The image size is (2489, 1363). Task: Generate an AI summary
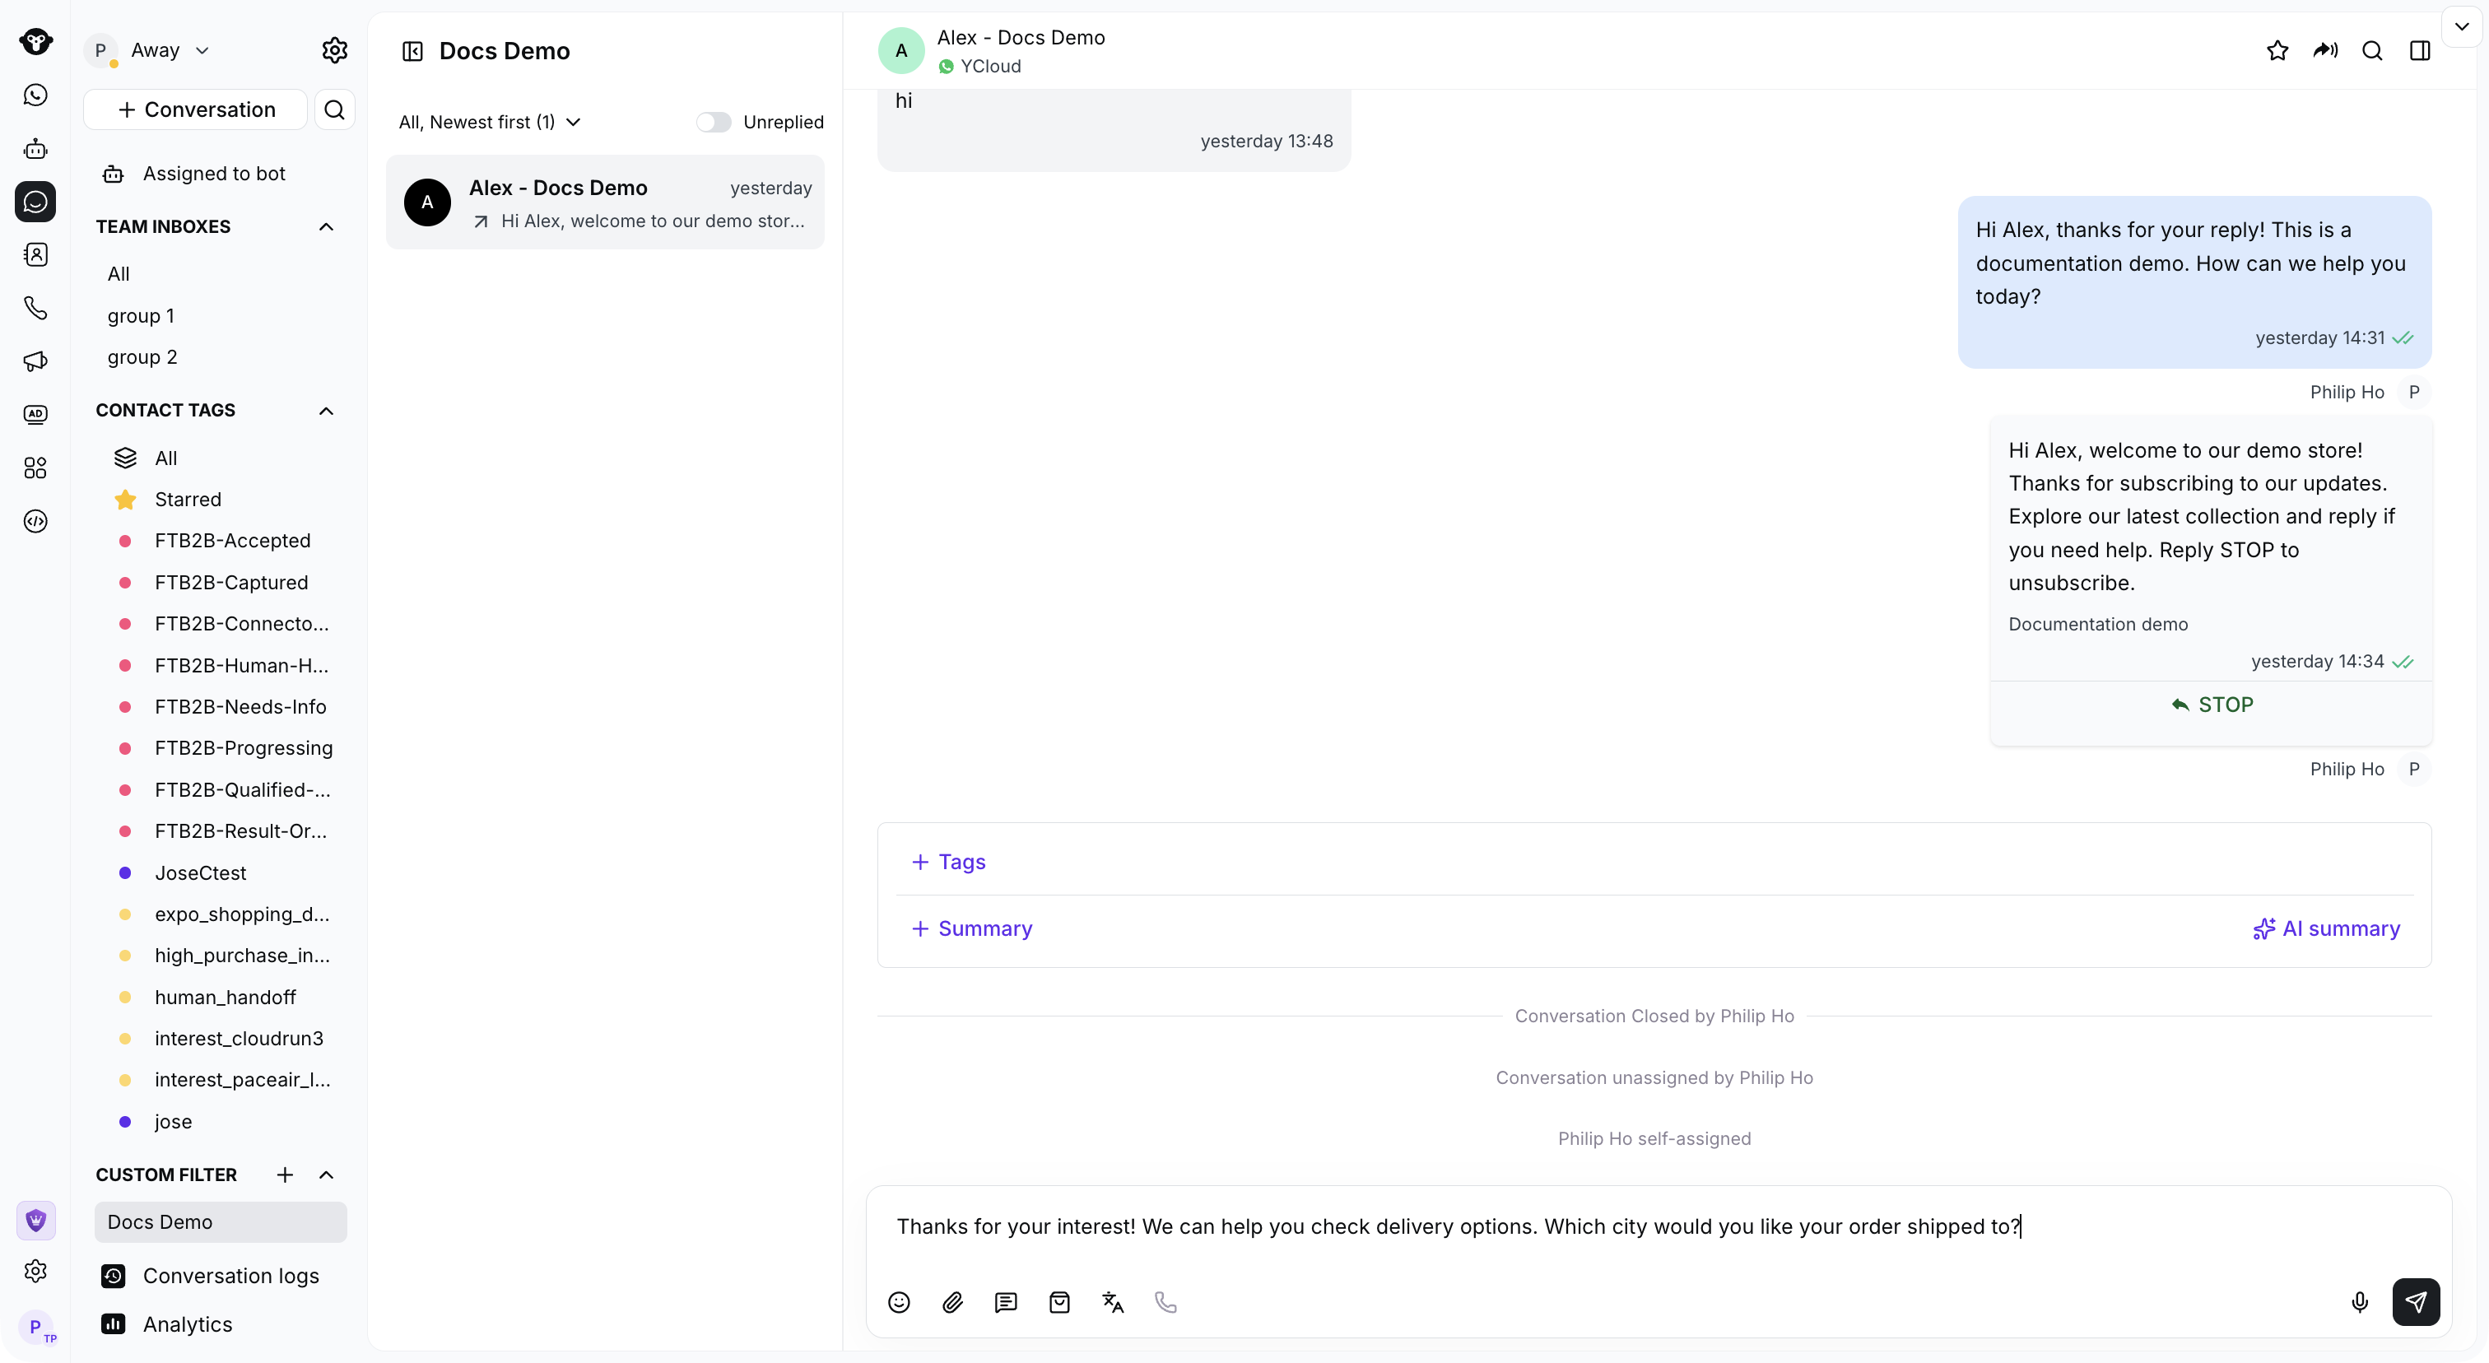[x=2326, y=928]
